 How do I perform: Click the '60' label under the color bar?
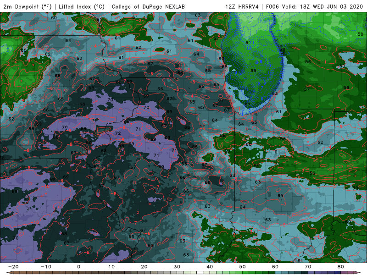coord(275,267)
